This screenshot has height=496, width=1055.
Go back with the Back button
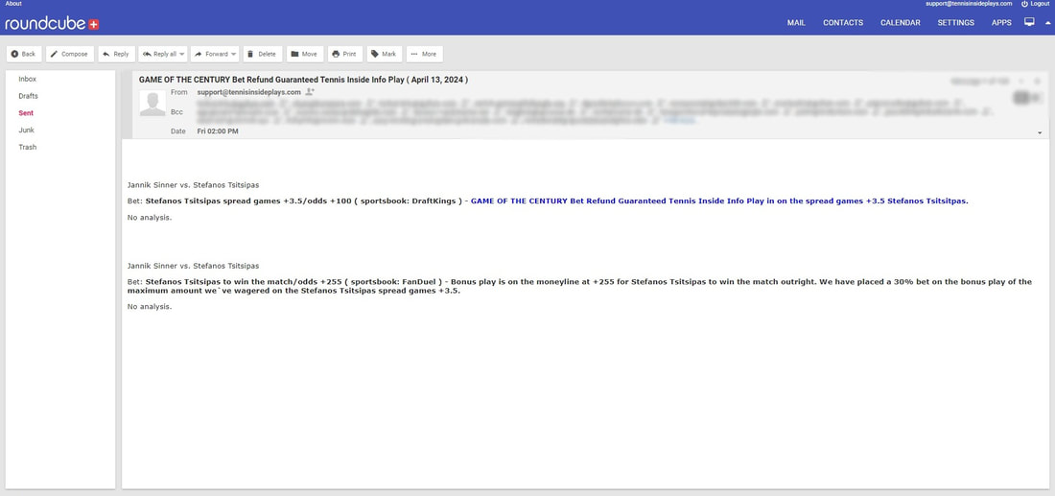point(24,54)
